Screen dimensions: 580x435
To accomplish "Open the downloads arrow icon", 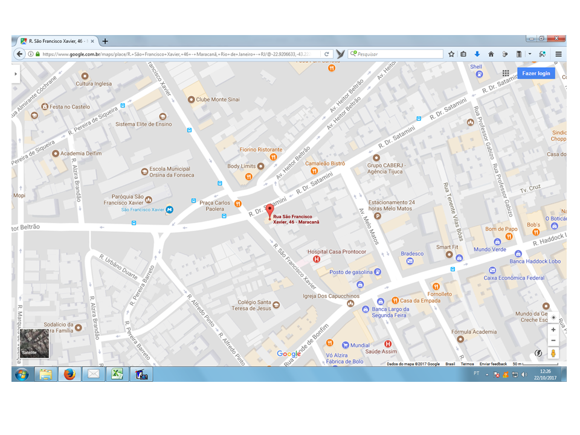I will pos(477,54).
